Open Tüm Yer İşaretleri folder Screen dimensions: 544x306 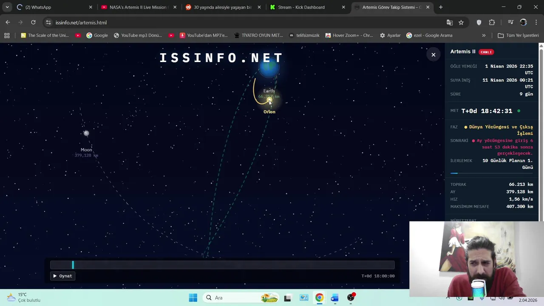(x=518, y=35)
